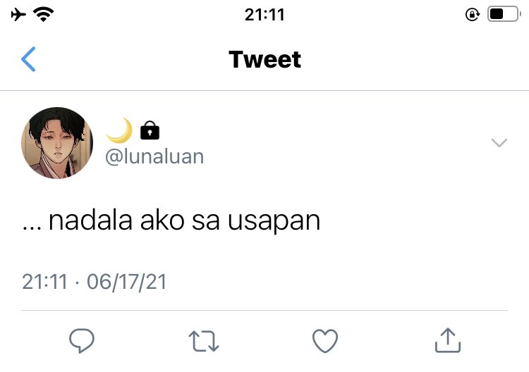Open the share tweet icon
The image size is (529, 372).
point(448,340)
